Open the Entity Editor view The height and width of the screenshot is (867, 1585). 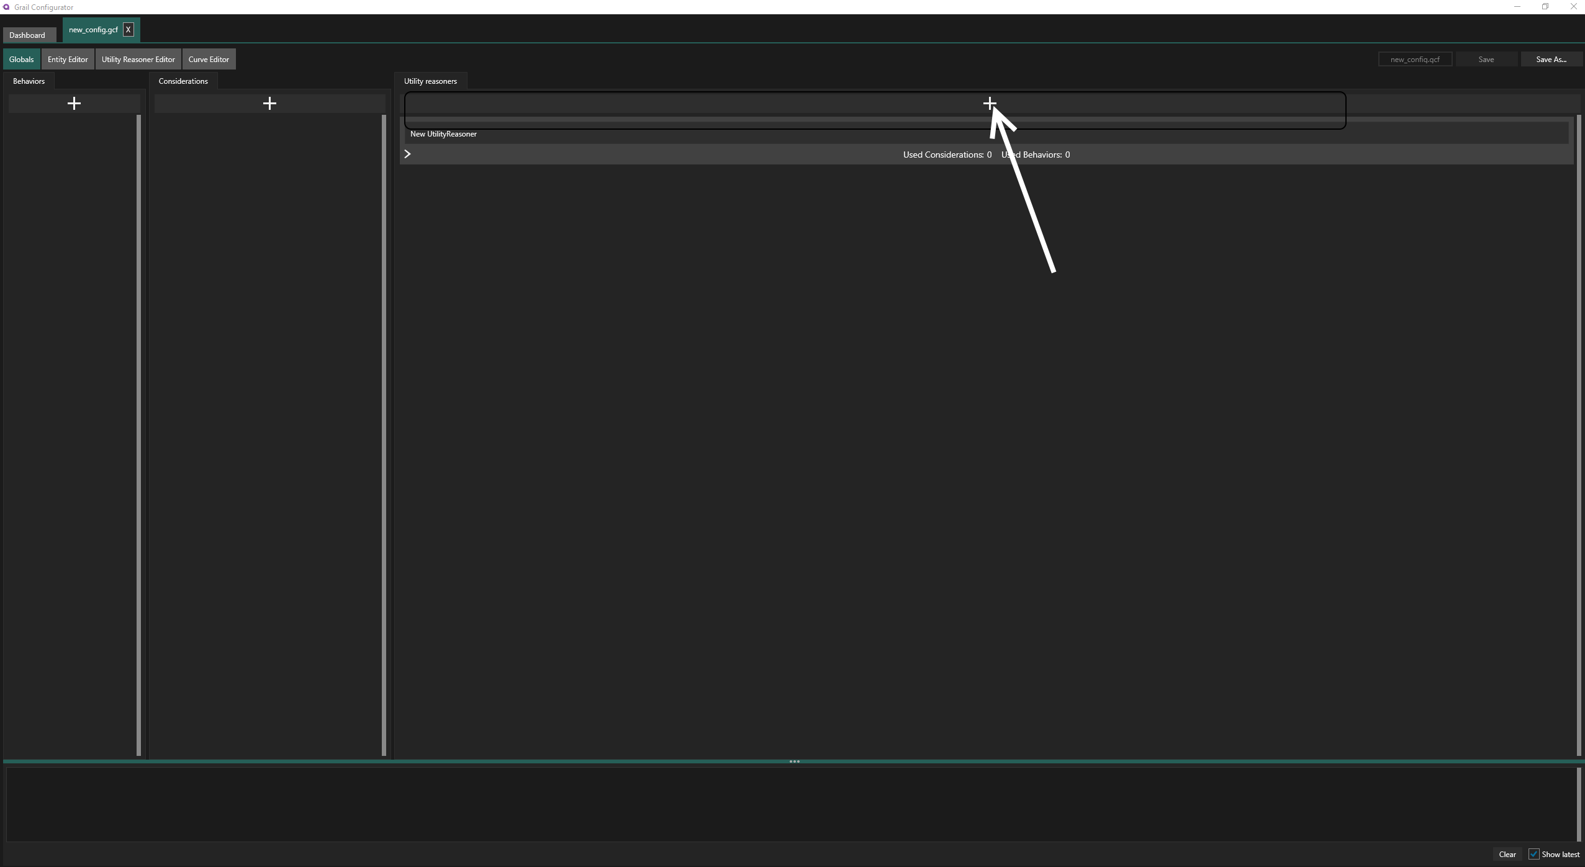pyautogui.click(x=68, y=59)
